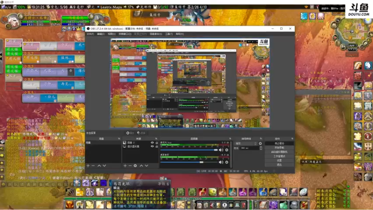This screenshot has height=210, width=373.
Task: Open the 编辑(E) menu
Action: [101, 34]
